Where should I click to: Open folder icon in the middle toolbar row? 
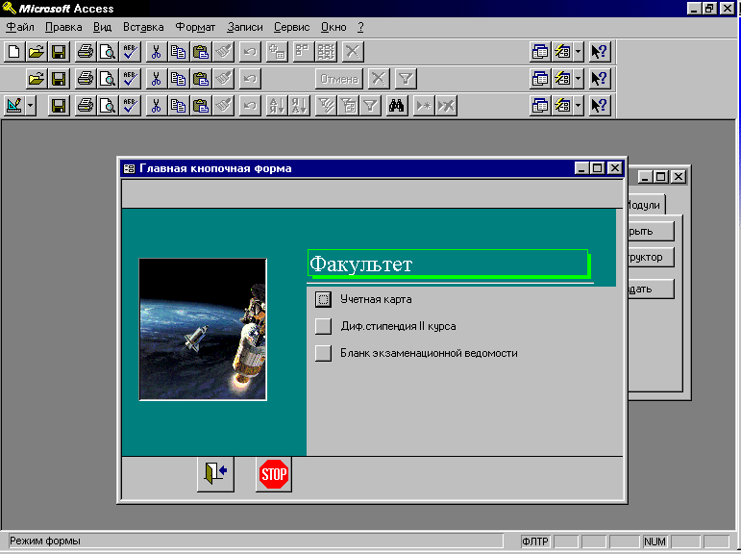[x=37, y=79]
